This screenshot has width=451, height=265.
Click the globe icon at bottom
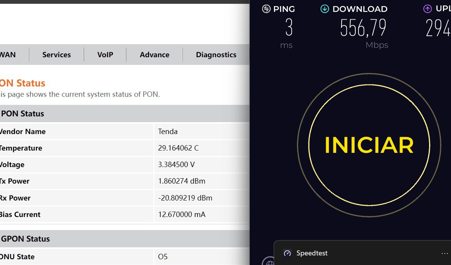coord(269,262)
